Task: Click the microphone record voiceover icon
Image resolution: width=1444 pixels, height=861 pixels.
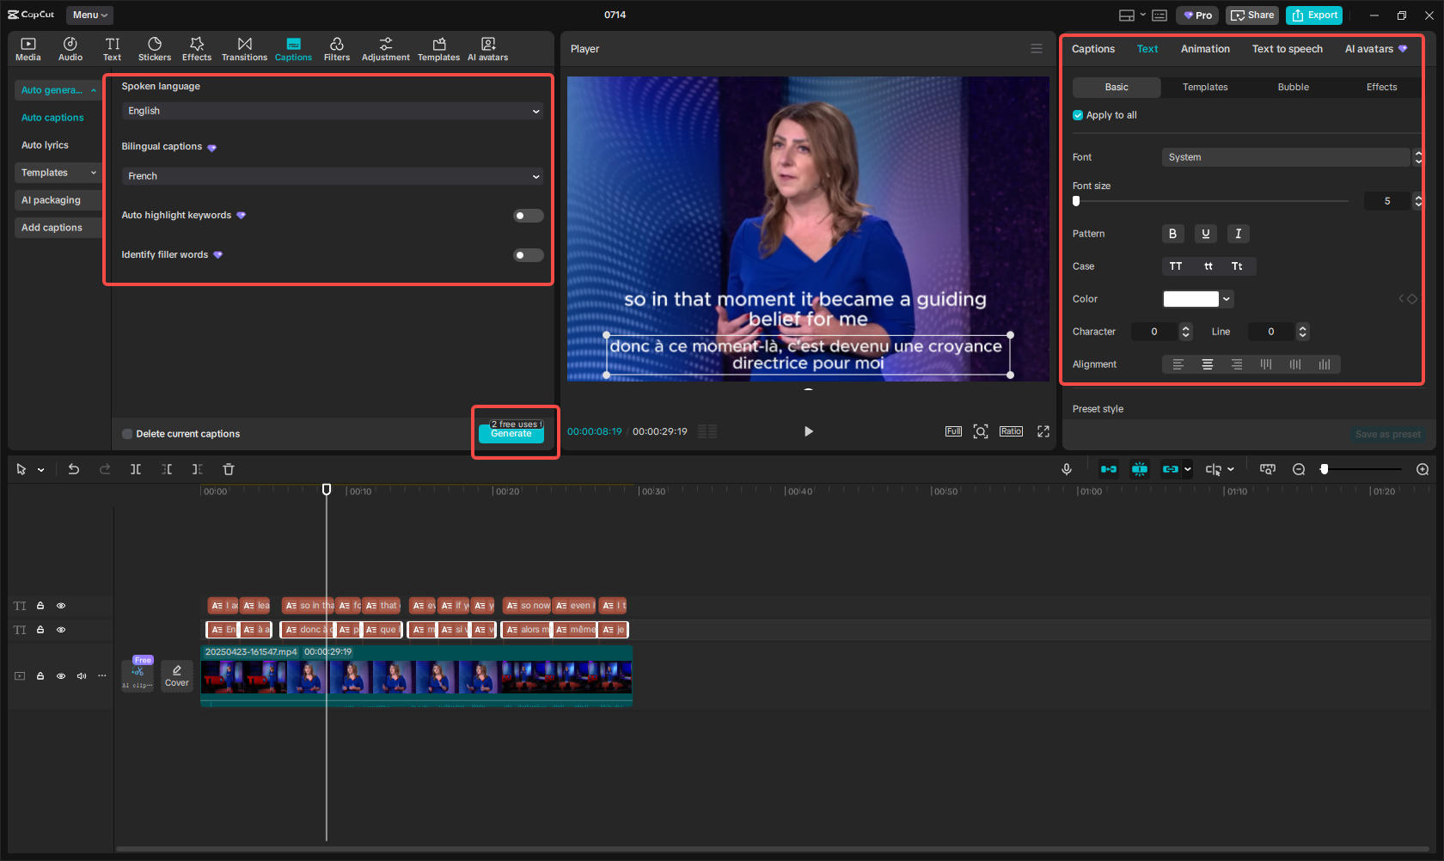Action: tap(1066, 469)
